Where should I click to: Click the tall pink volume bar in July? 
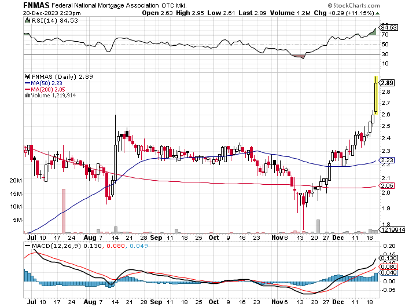pyautogui.click(x=64, y=211)
